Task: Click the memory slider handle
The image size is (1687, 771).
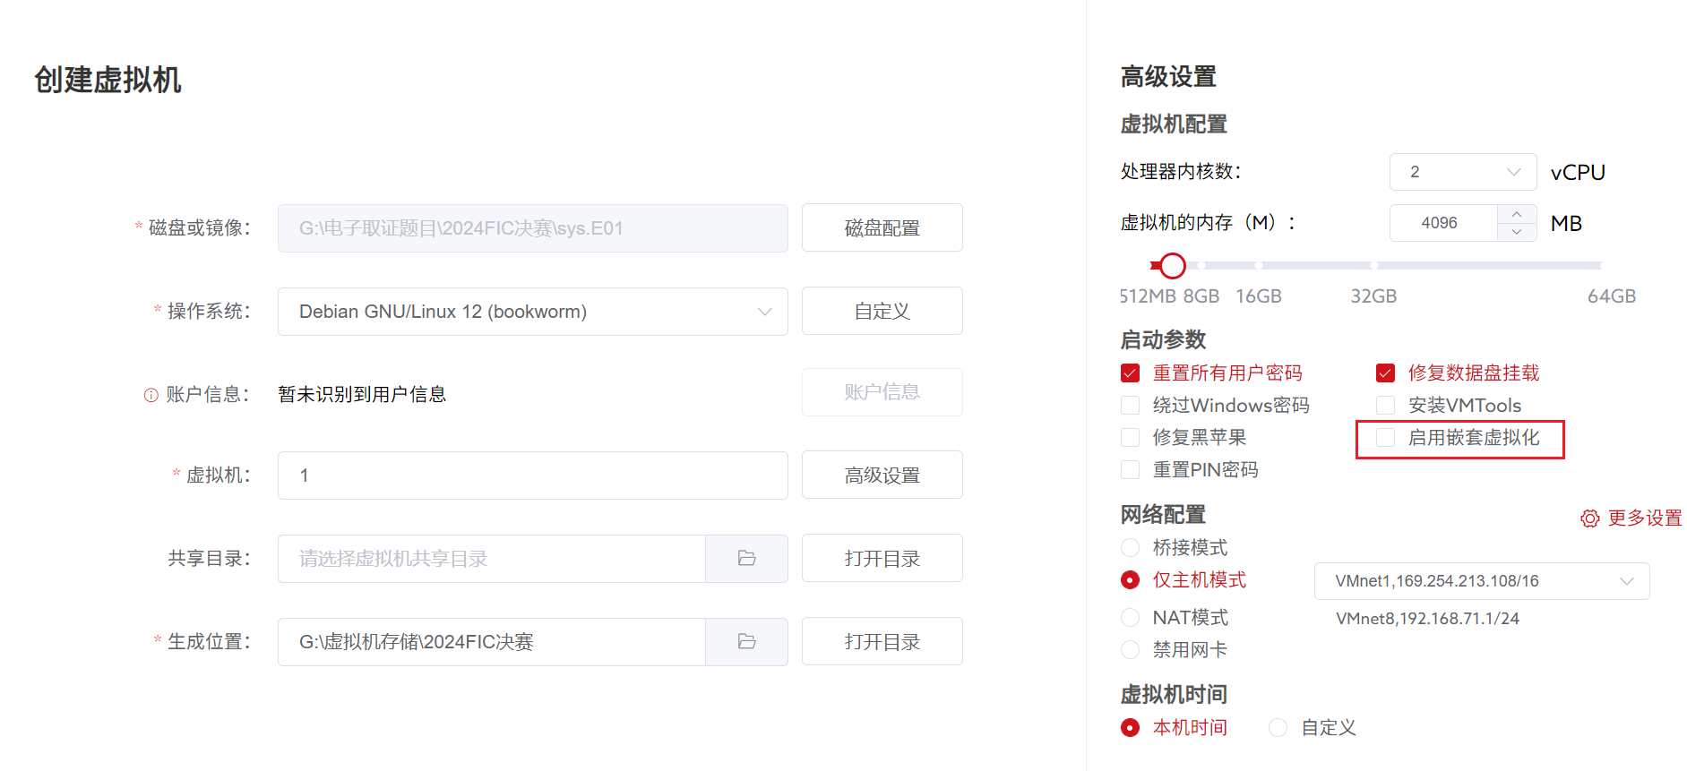Action: (x=1172, y=266)
